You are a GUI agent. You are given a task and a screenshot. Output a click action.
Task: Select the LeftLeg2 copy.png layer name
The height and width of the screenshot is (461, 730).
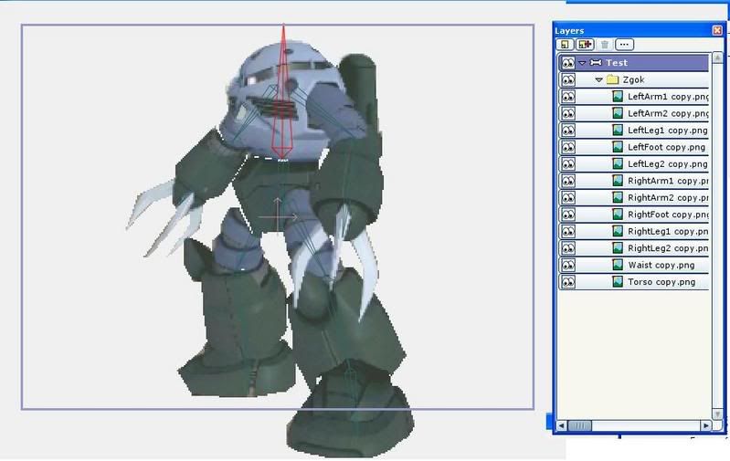click(x=668, y=163)
